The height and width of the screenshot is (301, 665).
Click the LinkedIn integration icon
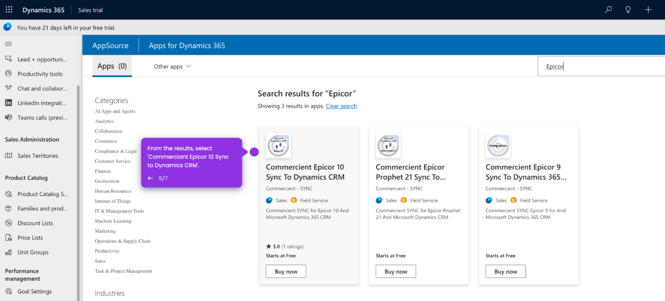pos(8,103)
